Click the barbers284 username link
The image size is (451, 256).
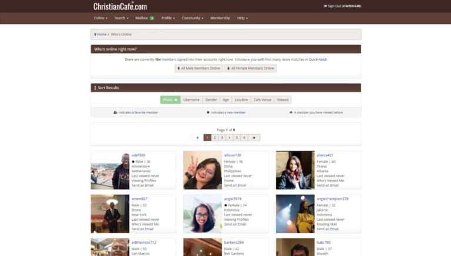coord(234,243)
